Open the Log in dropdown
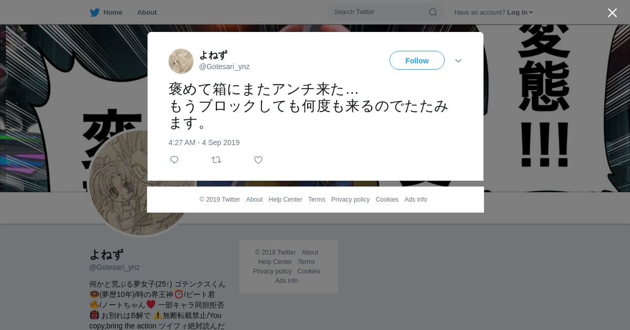 520,13
